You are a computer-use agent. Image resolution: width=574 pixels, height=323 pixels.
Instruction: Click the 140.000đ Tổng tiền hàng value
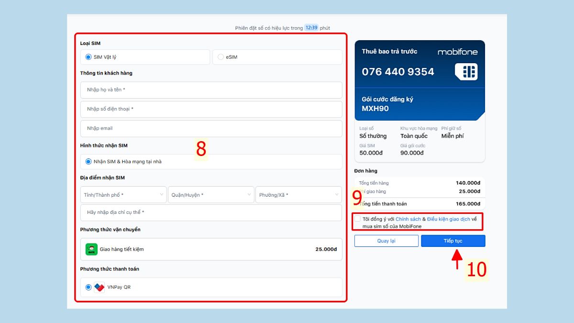(x=468, y=183)
